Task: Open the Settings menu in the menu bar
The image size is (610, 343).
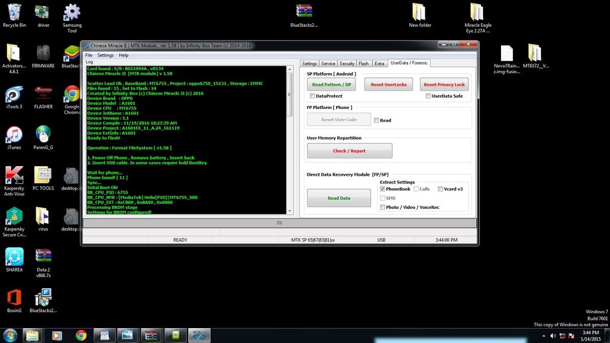Action: pyautogui.click(x=105, y=55)
